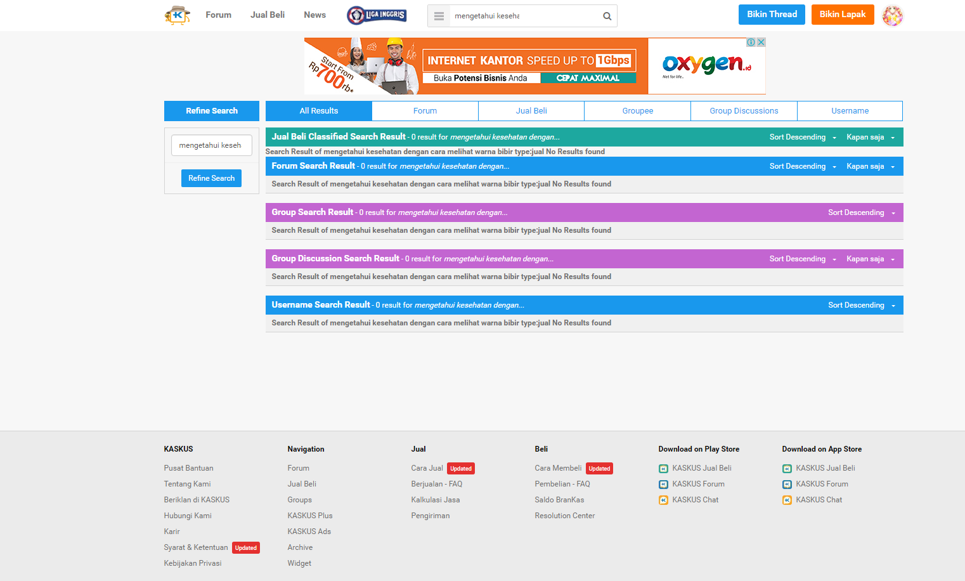Click the Bikin Lapak button

point(843,15)
